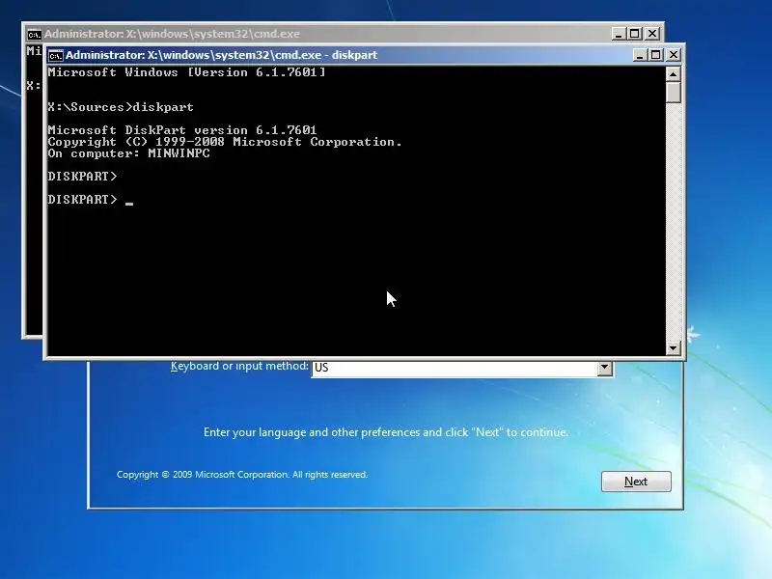Open the Keyboard or input method dropdown
Screen dimensions: 772x579
click(x=605, y=368)
